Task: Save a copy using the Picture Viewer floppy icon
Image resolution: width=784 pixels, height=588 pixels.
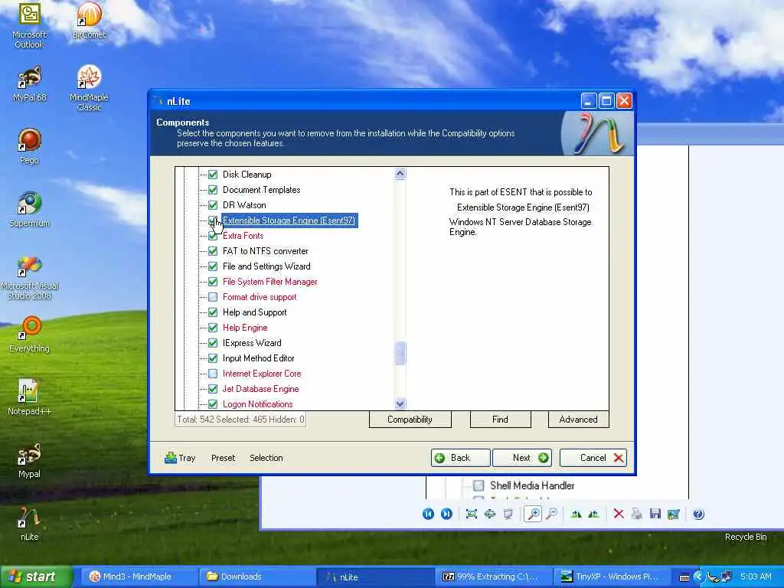Action: click(655, 514)
